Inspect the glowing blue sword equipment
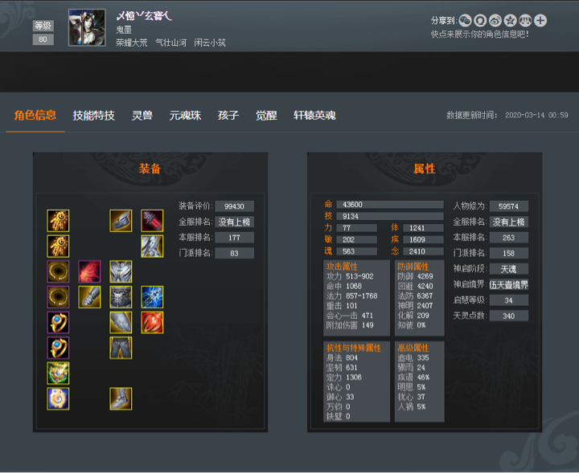This screenshot has width=579, height=473. pos(152,297)
